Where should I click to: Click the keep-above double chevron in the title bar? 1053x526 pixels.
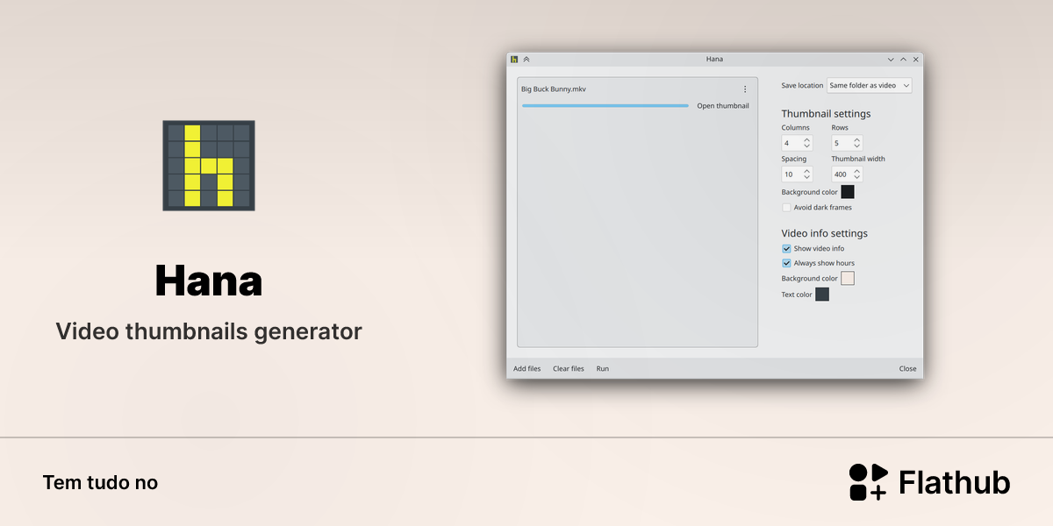point(526,60)
